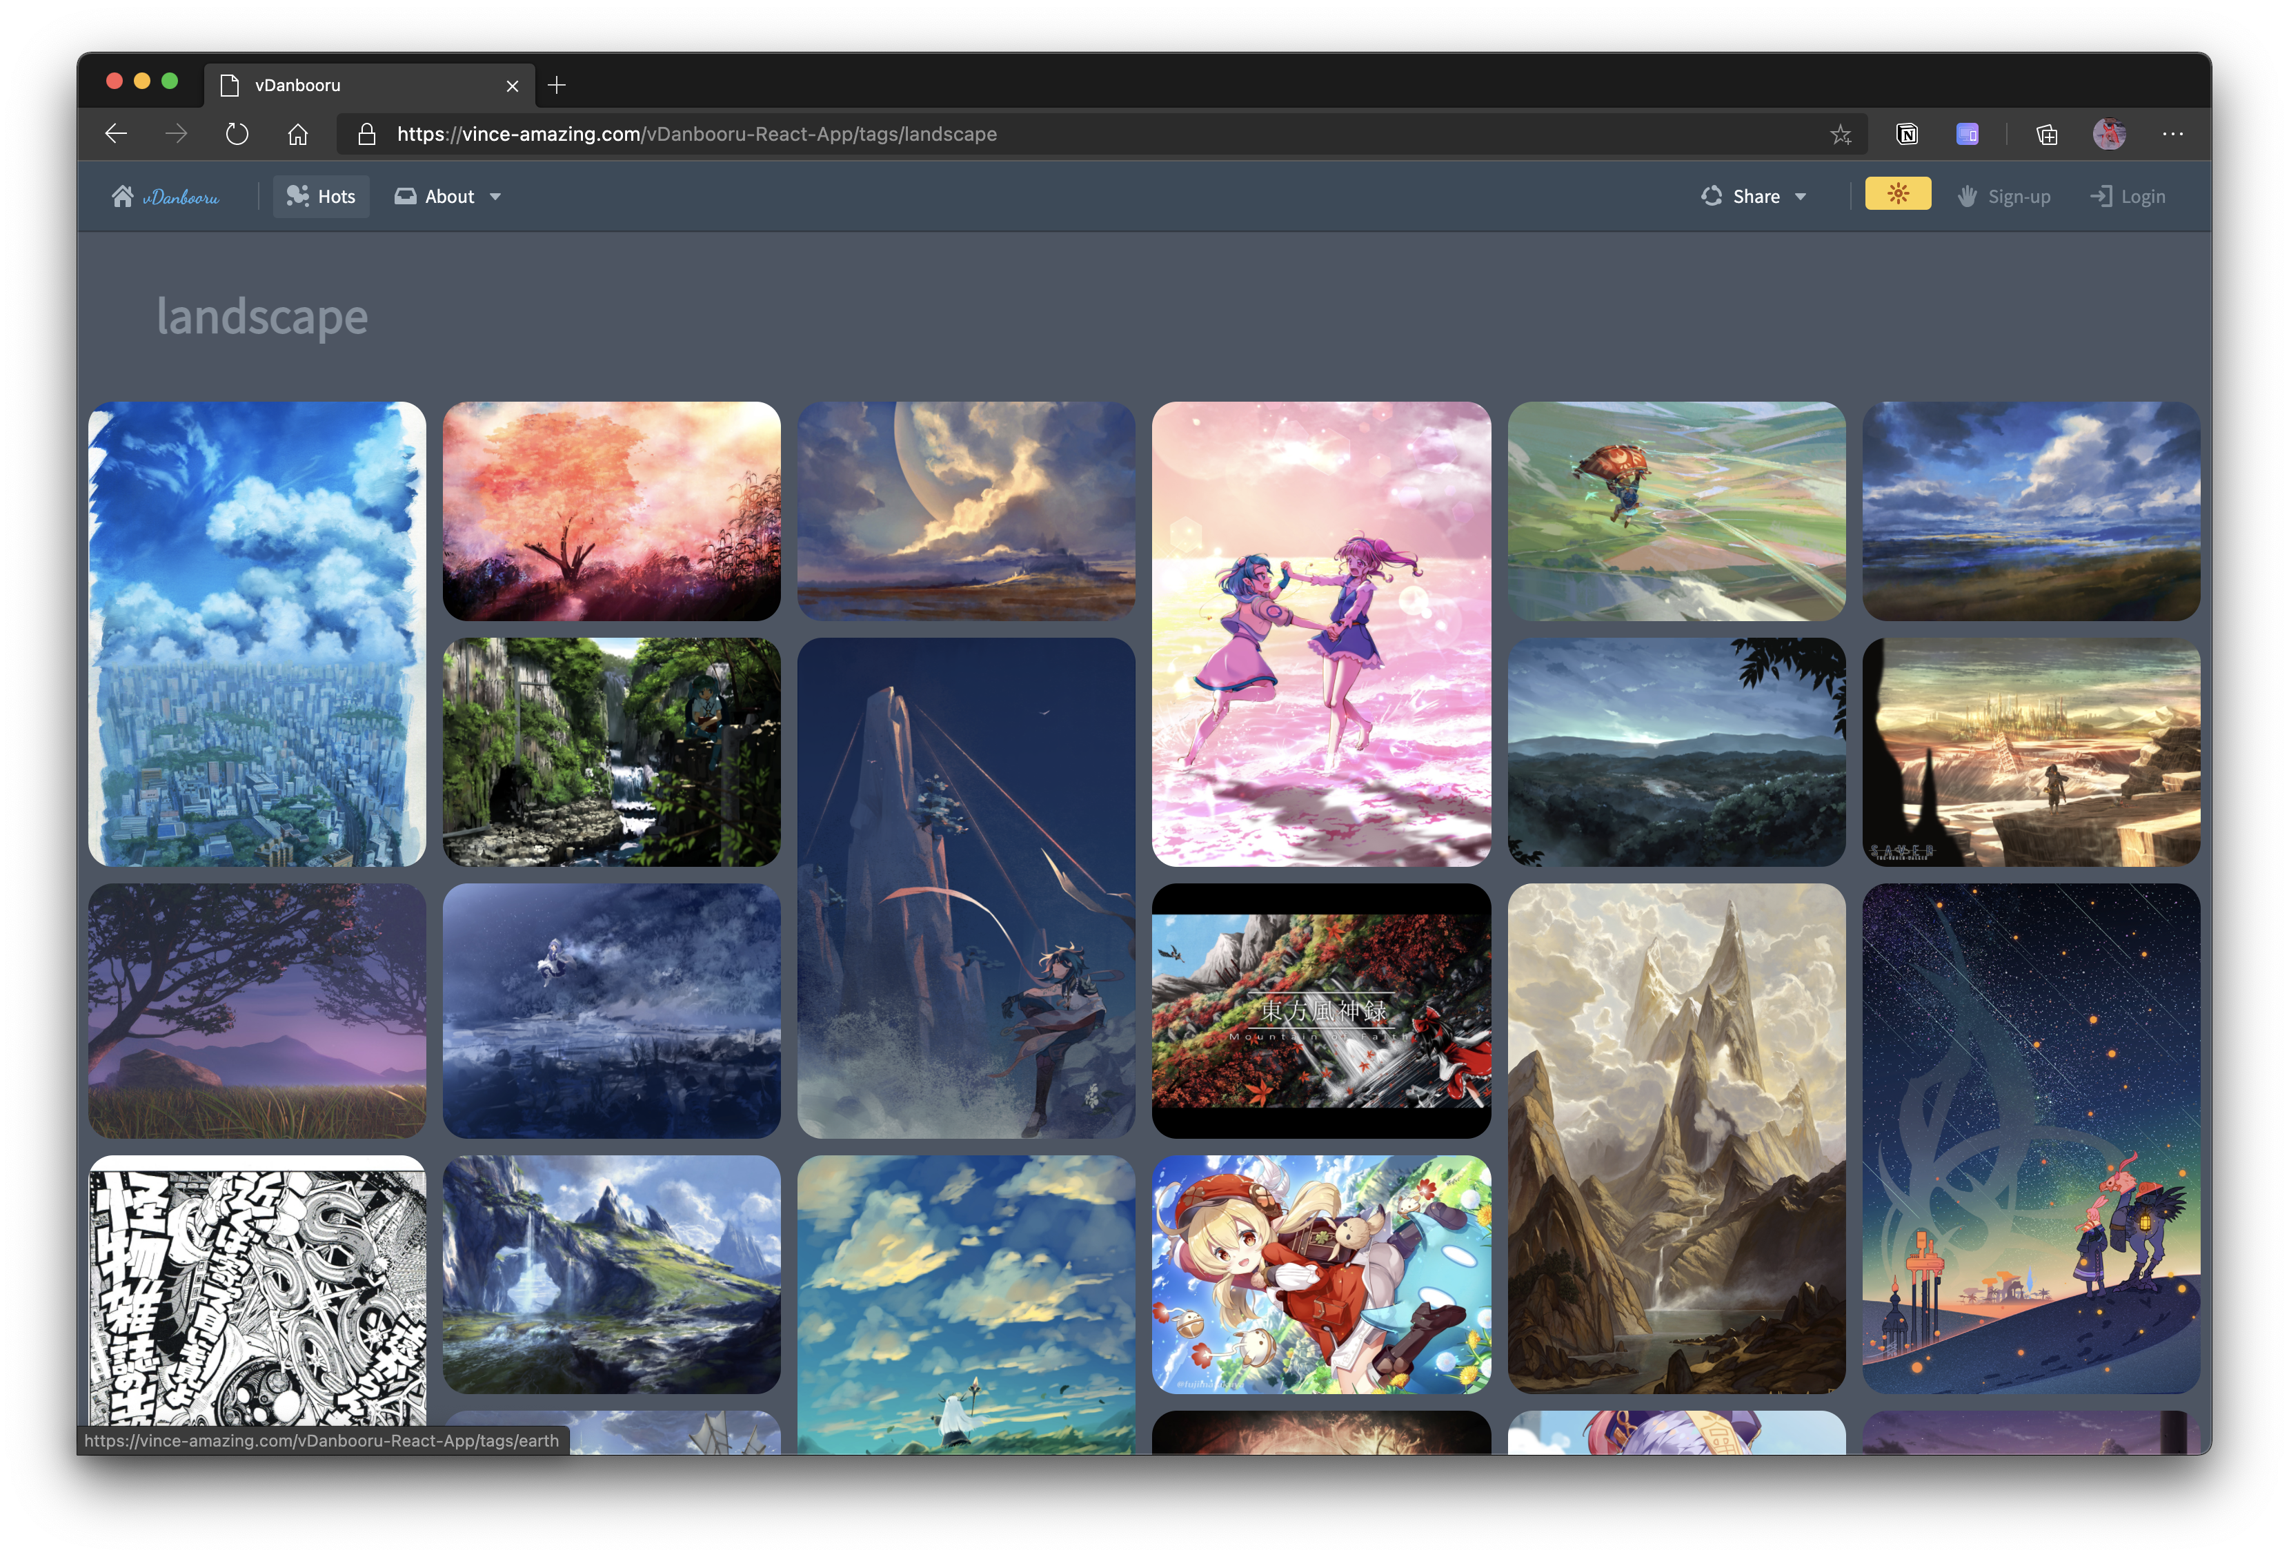
Task: Click the browser home icon
Action: click(x=297, y=134)
